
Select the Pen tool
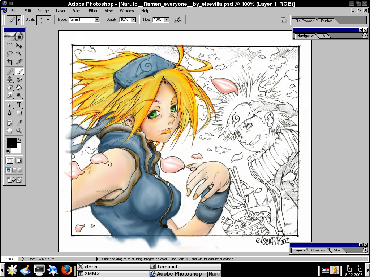(10, 113)
